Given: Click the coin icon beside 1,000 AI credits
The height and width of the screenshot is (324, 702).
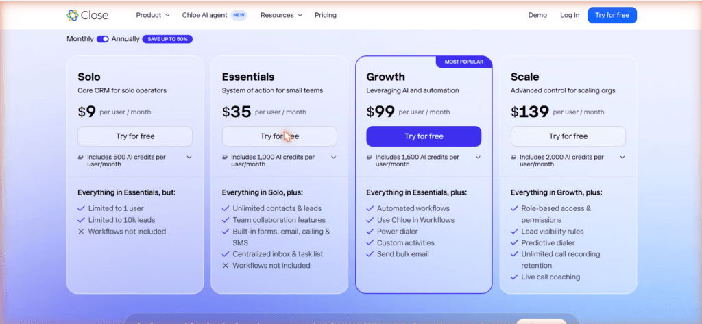Looking at the screenshot, I should pyautogui.click(x=225, y=158).
